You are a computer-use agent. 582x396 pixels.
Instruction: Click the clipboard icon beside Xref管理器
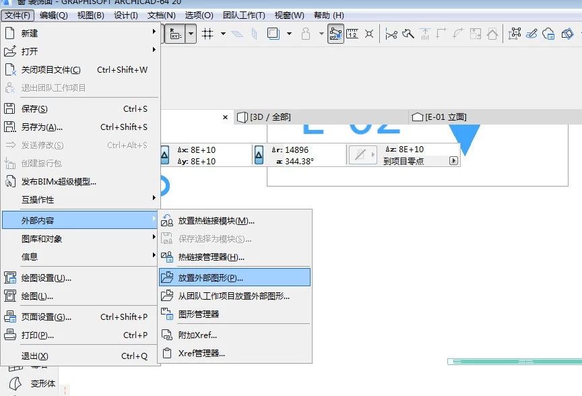168,353
